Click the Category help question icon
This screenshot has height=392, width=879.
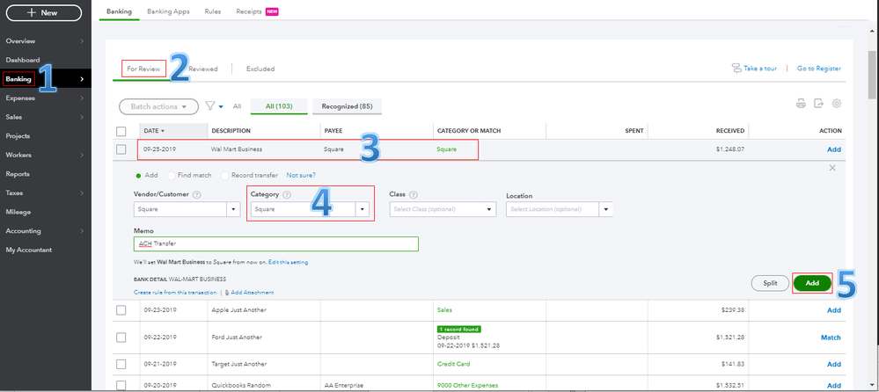pyautogui.click(x=287, y=195)
